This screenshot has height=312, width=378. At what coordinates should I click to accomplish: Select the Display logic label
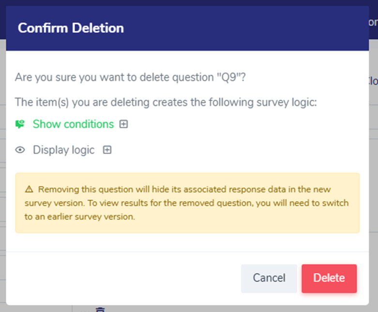pos(63,150)
